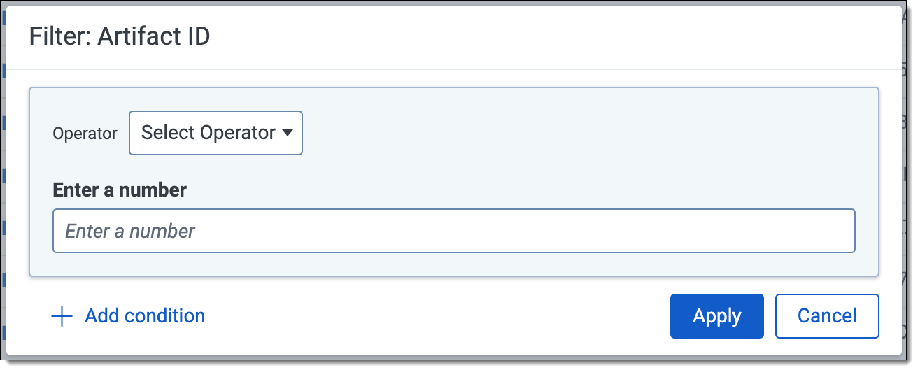Choose the outlined Cancel button
The image size is (913, 370).
tap(827, 316)
